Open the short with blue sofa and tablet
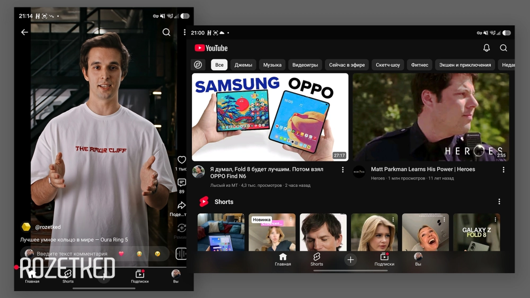This screenshot has height=298, width=530. [220, 232]
